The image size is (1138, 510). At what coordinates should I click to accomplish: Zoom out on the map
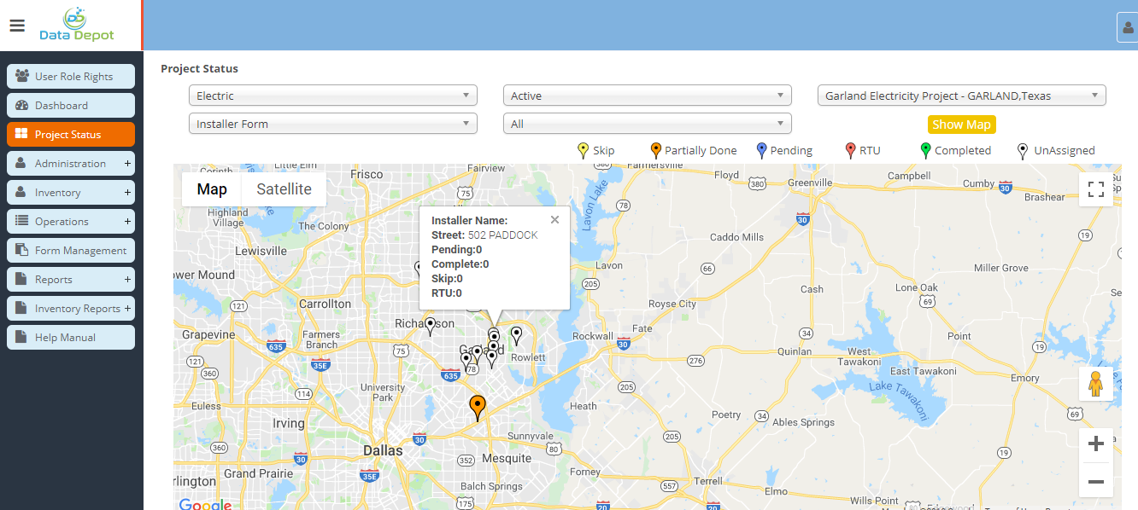[x=1095, y=482]
